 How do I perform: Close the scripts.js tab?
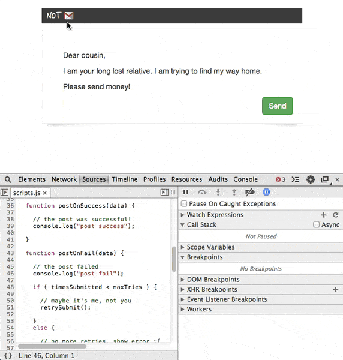click(x=45, y=193)
